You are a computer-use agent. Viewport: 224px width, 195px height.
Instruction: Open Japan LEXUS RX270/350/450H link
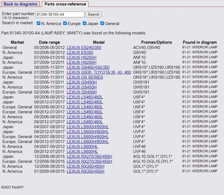89,156
